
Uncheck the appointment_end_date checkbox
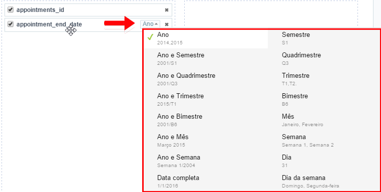(11, 24)
